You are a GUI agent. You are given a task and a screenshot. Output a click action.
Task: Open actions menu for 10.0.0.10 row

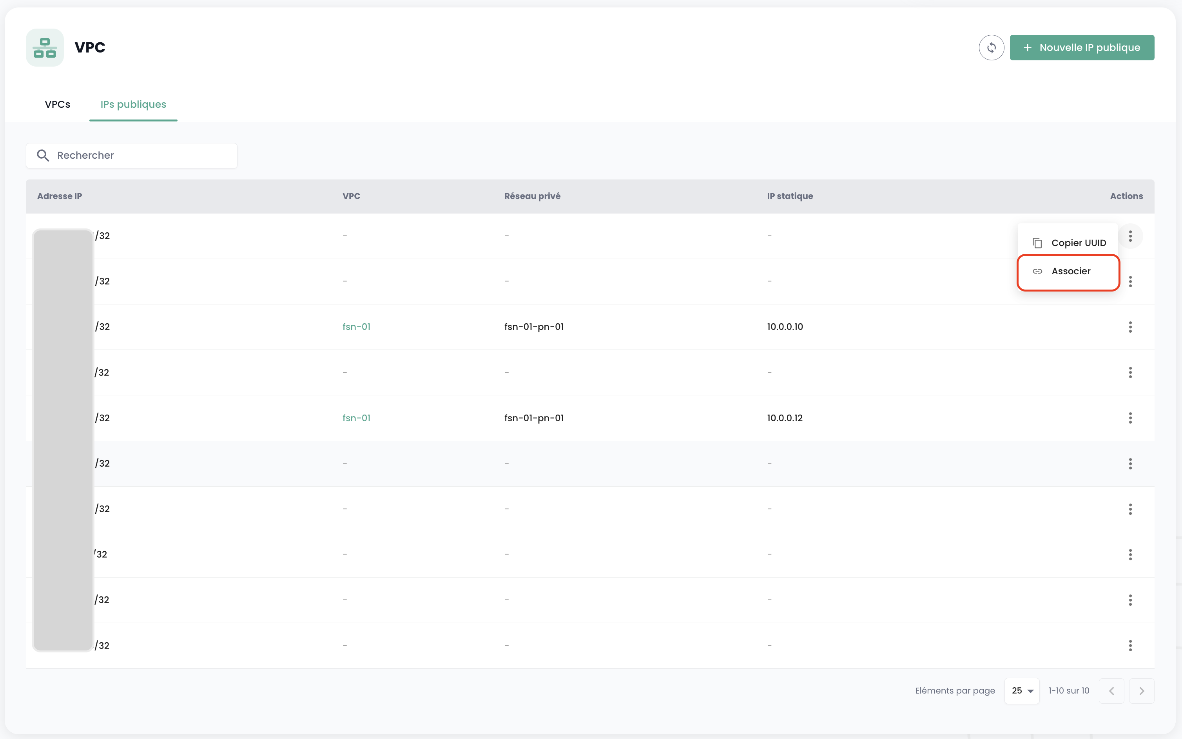point(1130,327)
